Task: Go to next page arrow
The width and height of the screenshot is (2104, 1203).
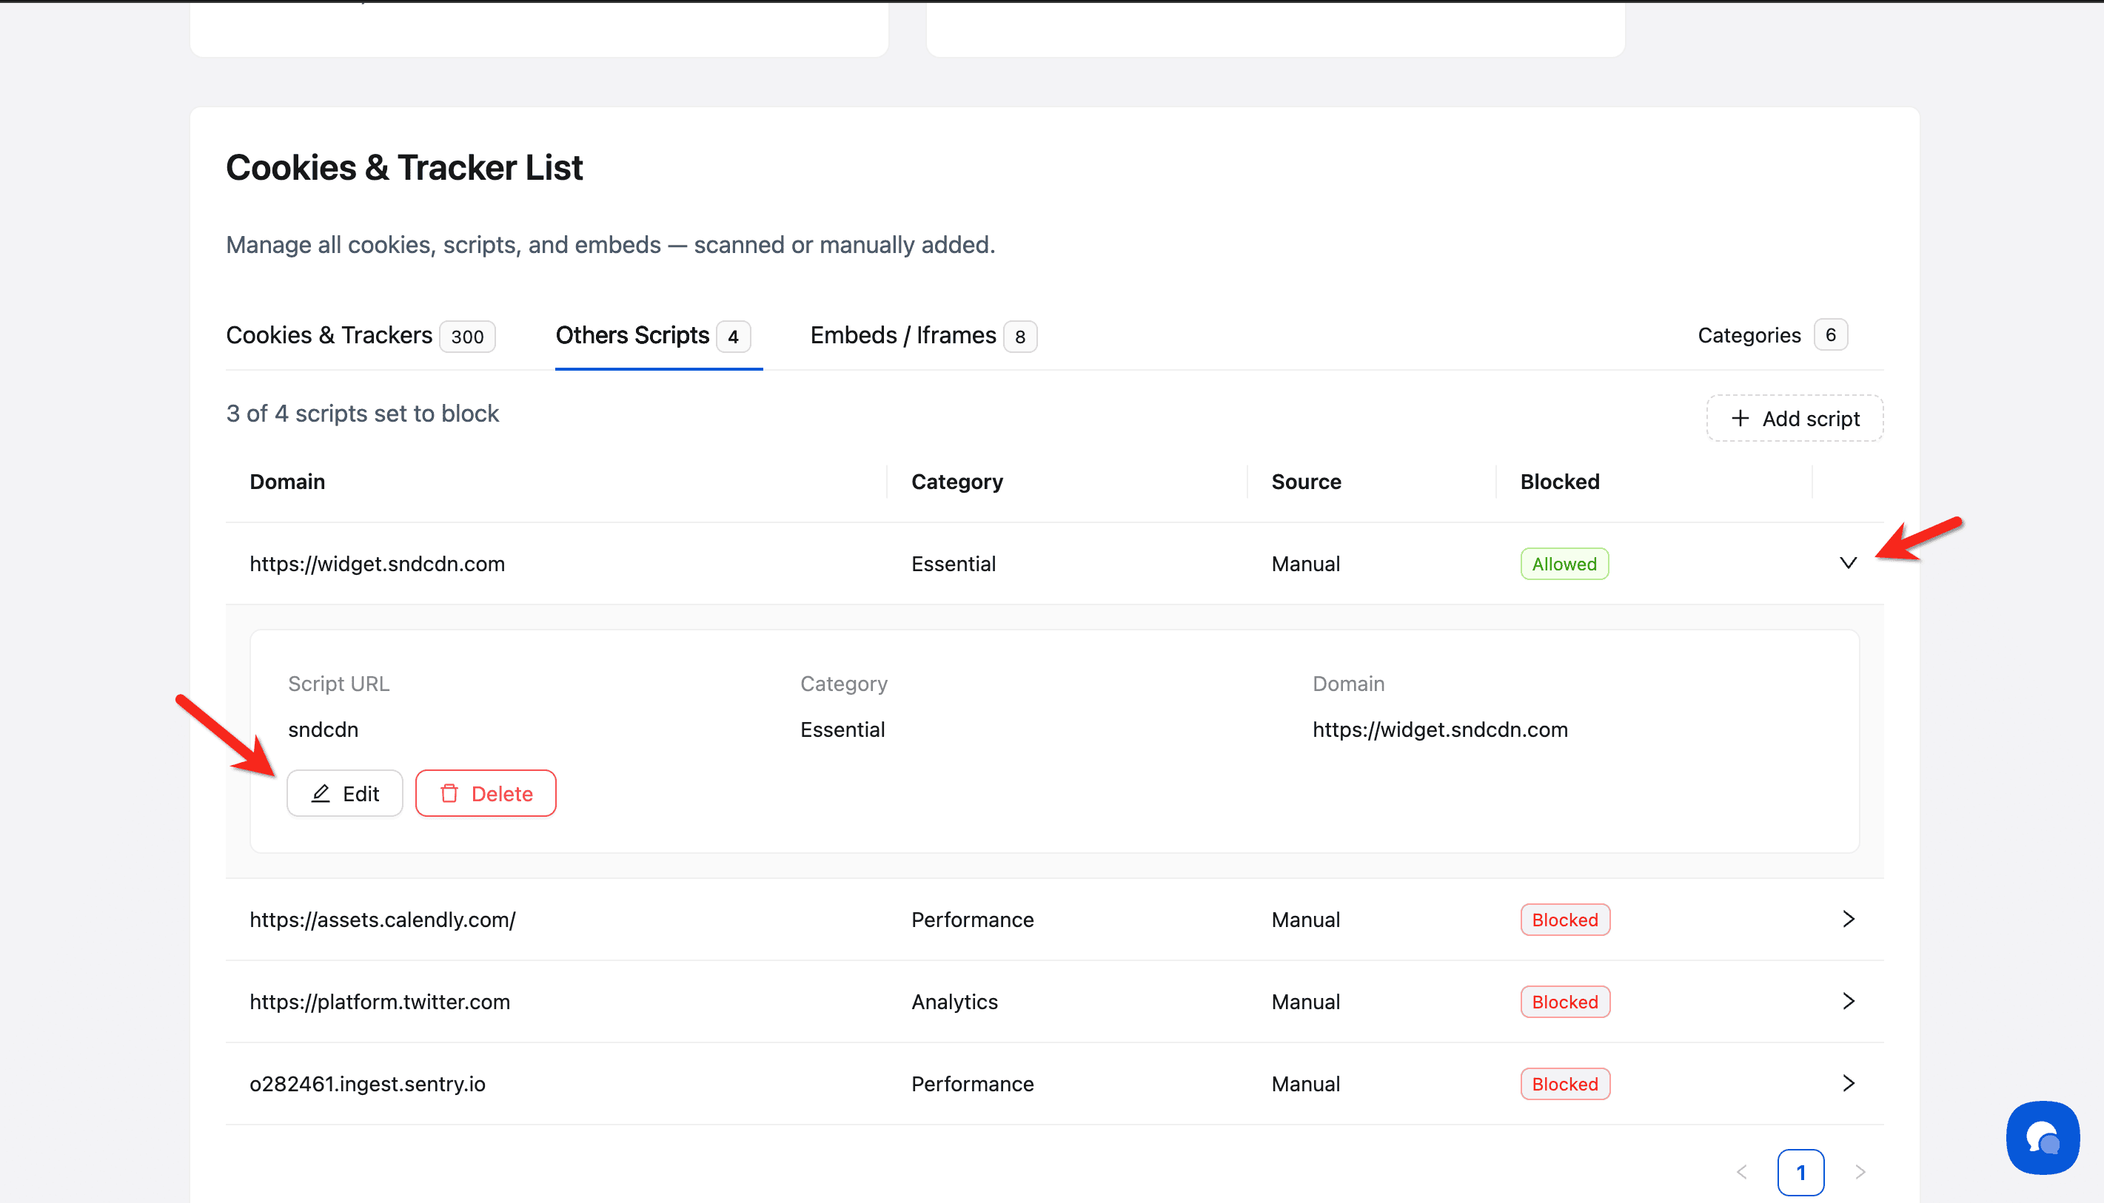Action: pyautogui.click(x=1860, y=1172)
